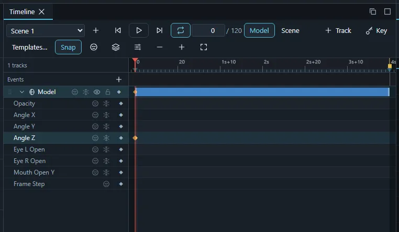Collapse the Model track

click(x=22, y=92)
